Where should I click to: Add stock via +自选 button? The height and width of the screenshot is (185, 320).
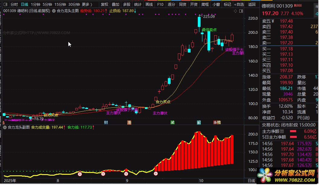click(x=239, y=4)
